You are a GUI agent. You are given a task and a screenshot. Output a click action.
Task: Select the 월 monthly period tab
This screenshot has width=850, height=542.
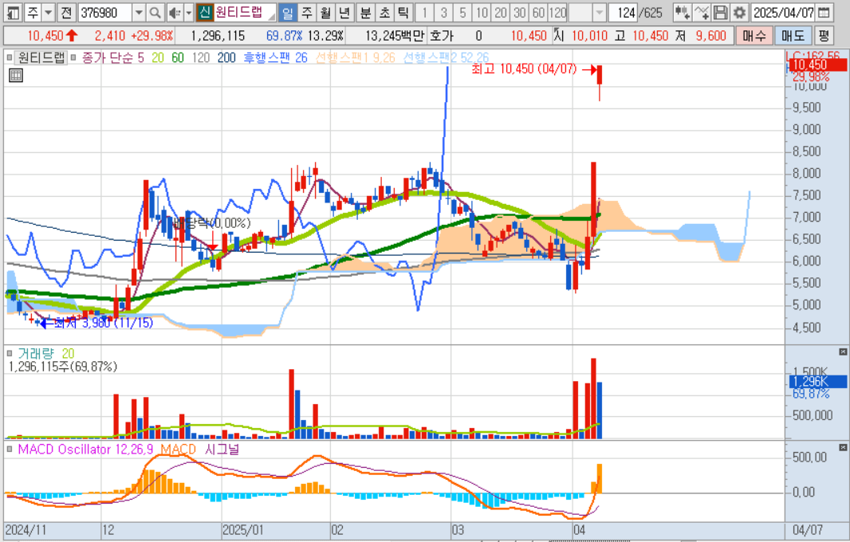(x=325, y=12)
